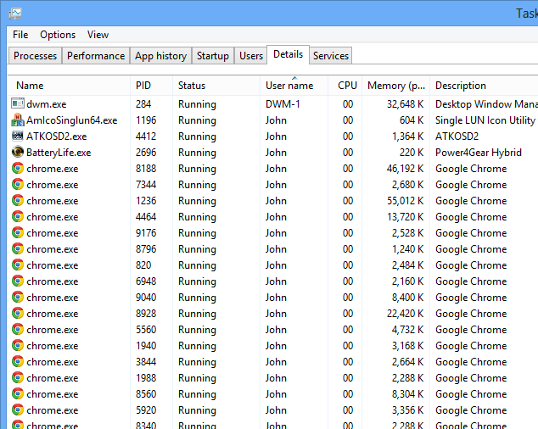This screenshot has height=429, width=538.
Task: Switch to the Processes tab
Action: 35,56
